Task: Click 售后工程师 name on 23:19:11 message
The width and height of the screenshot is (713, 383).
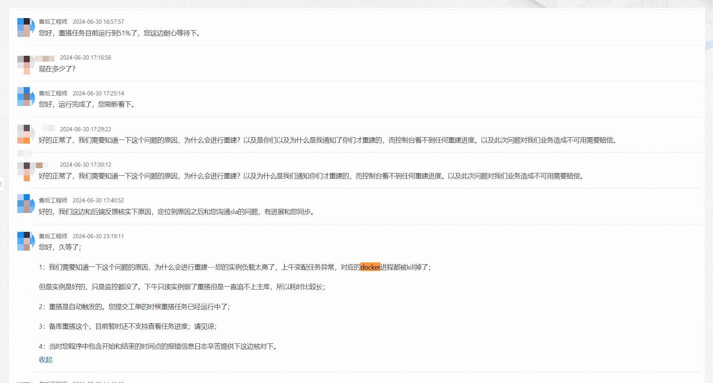Action: [x=53, y=236]
